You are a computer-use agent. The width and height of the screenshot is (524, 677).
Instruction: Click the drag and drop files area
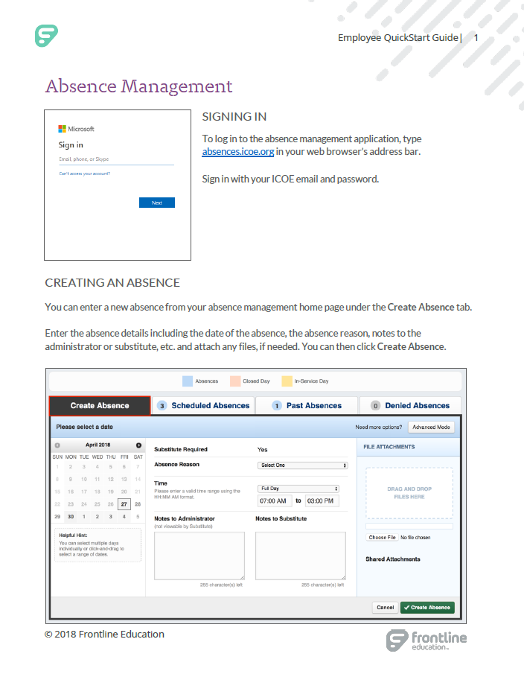pyautogui.click(x=409, y=493)
